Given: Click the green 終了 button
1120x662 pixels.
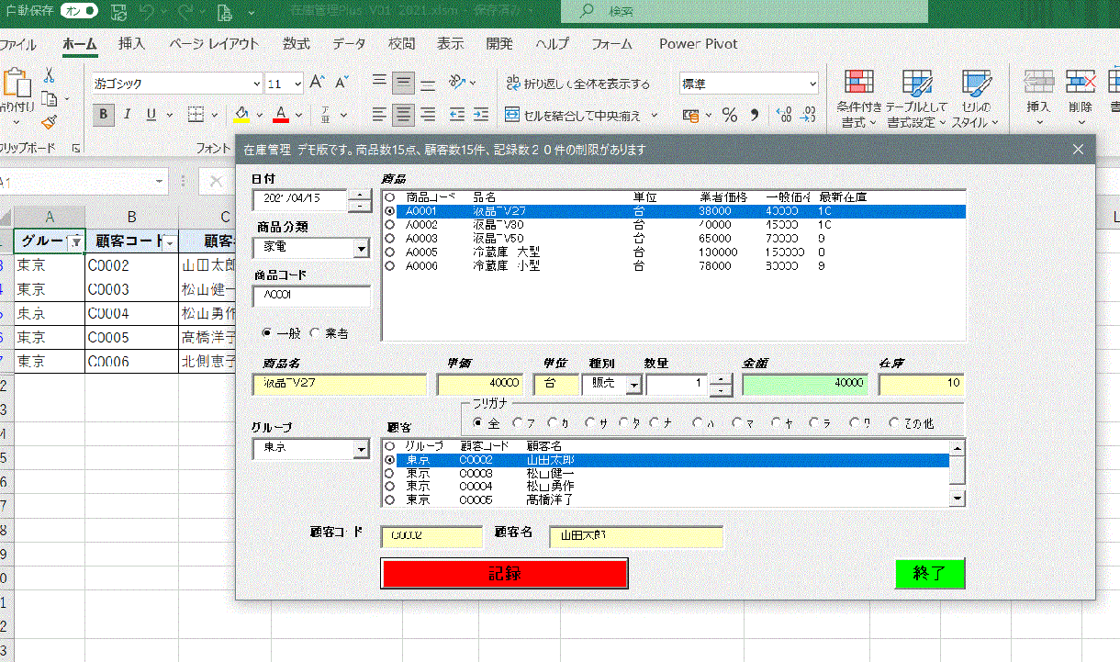Looking at the screenshot, I should tap(930, 573).
